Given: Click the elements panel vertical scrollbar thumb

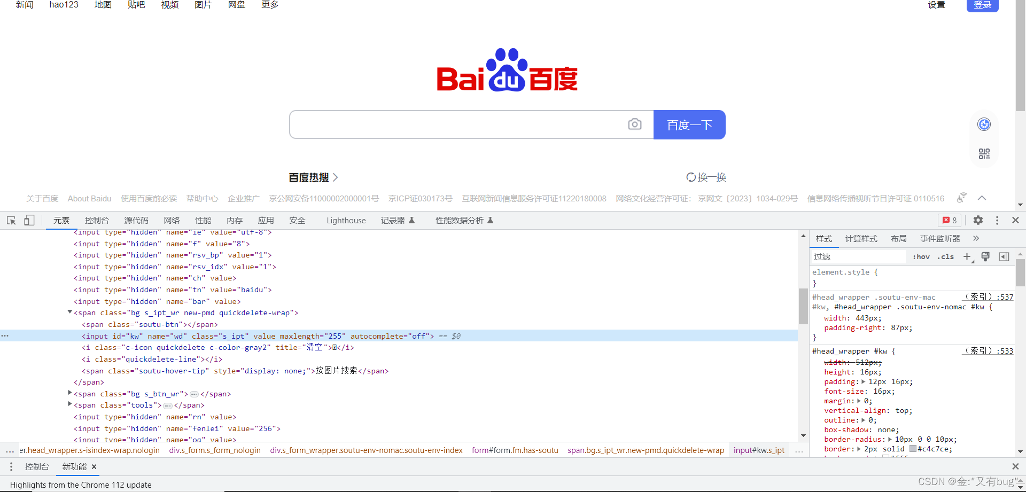Looking at the screenshot, I should (x=803, y=306).
